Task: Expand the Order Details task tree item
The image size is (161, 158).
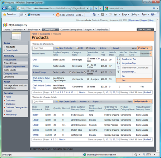Action: [x=4, y=50]
